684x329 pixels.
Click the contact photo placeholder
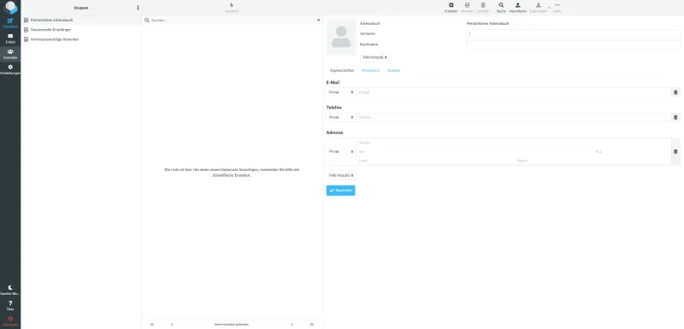341,37
